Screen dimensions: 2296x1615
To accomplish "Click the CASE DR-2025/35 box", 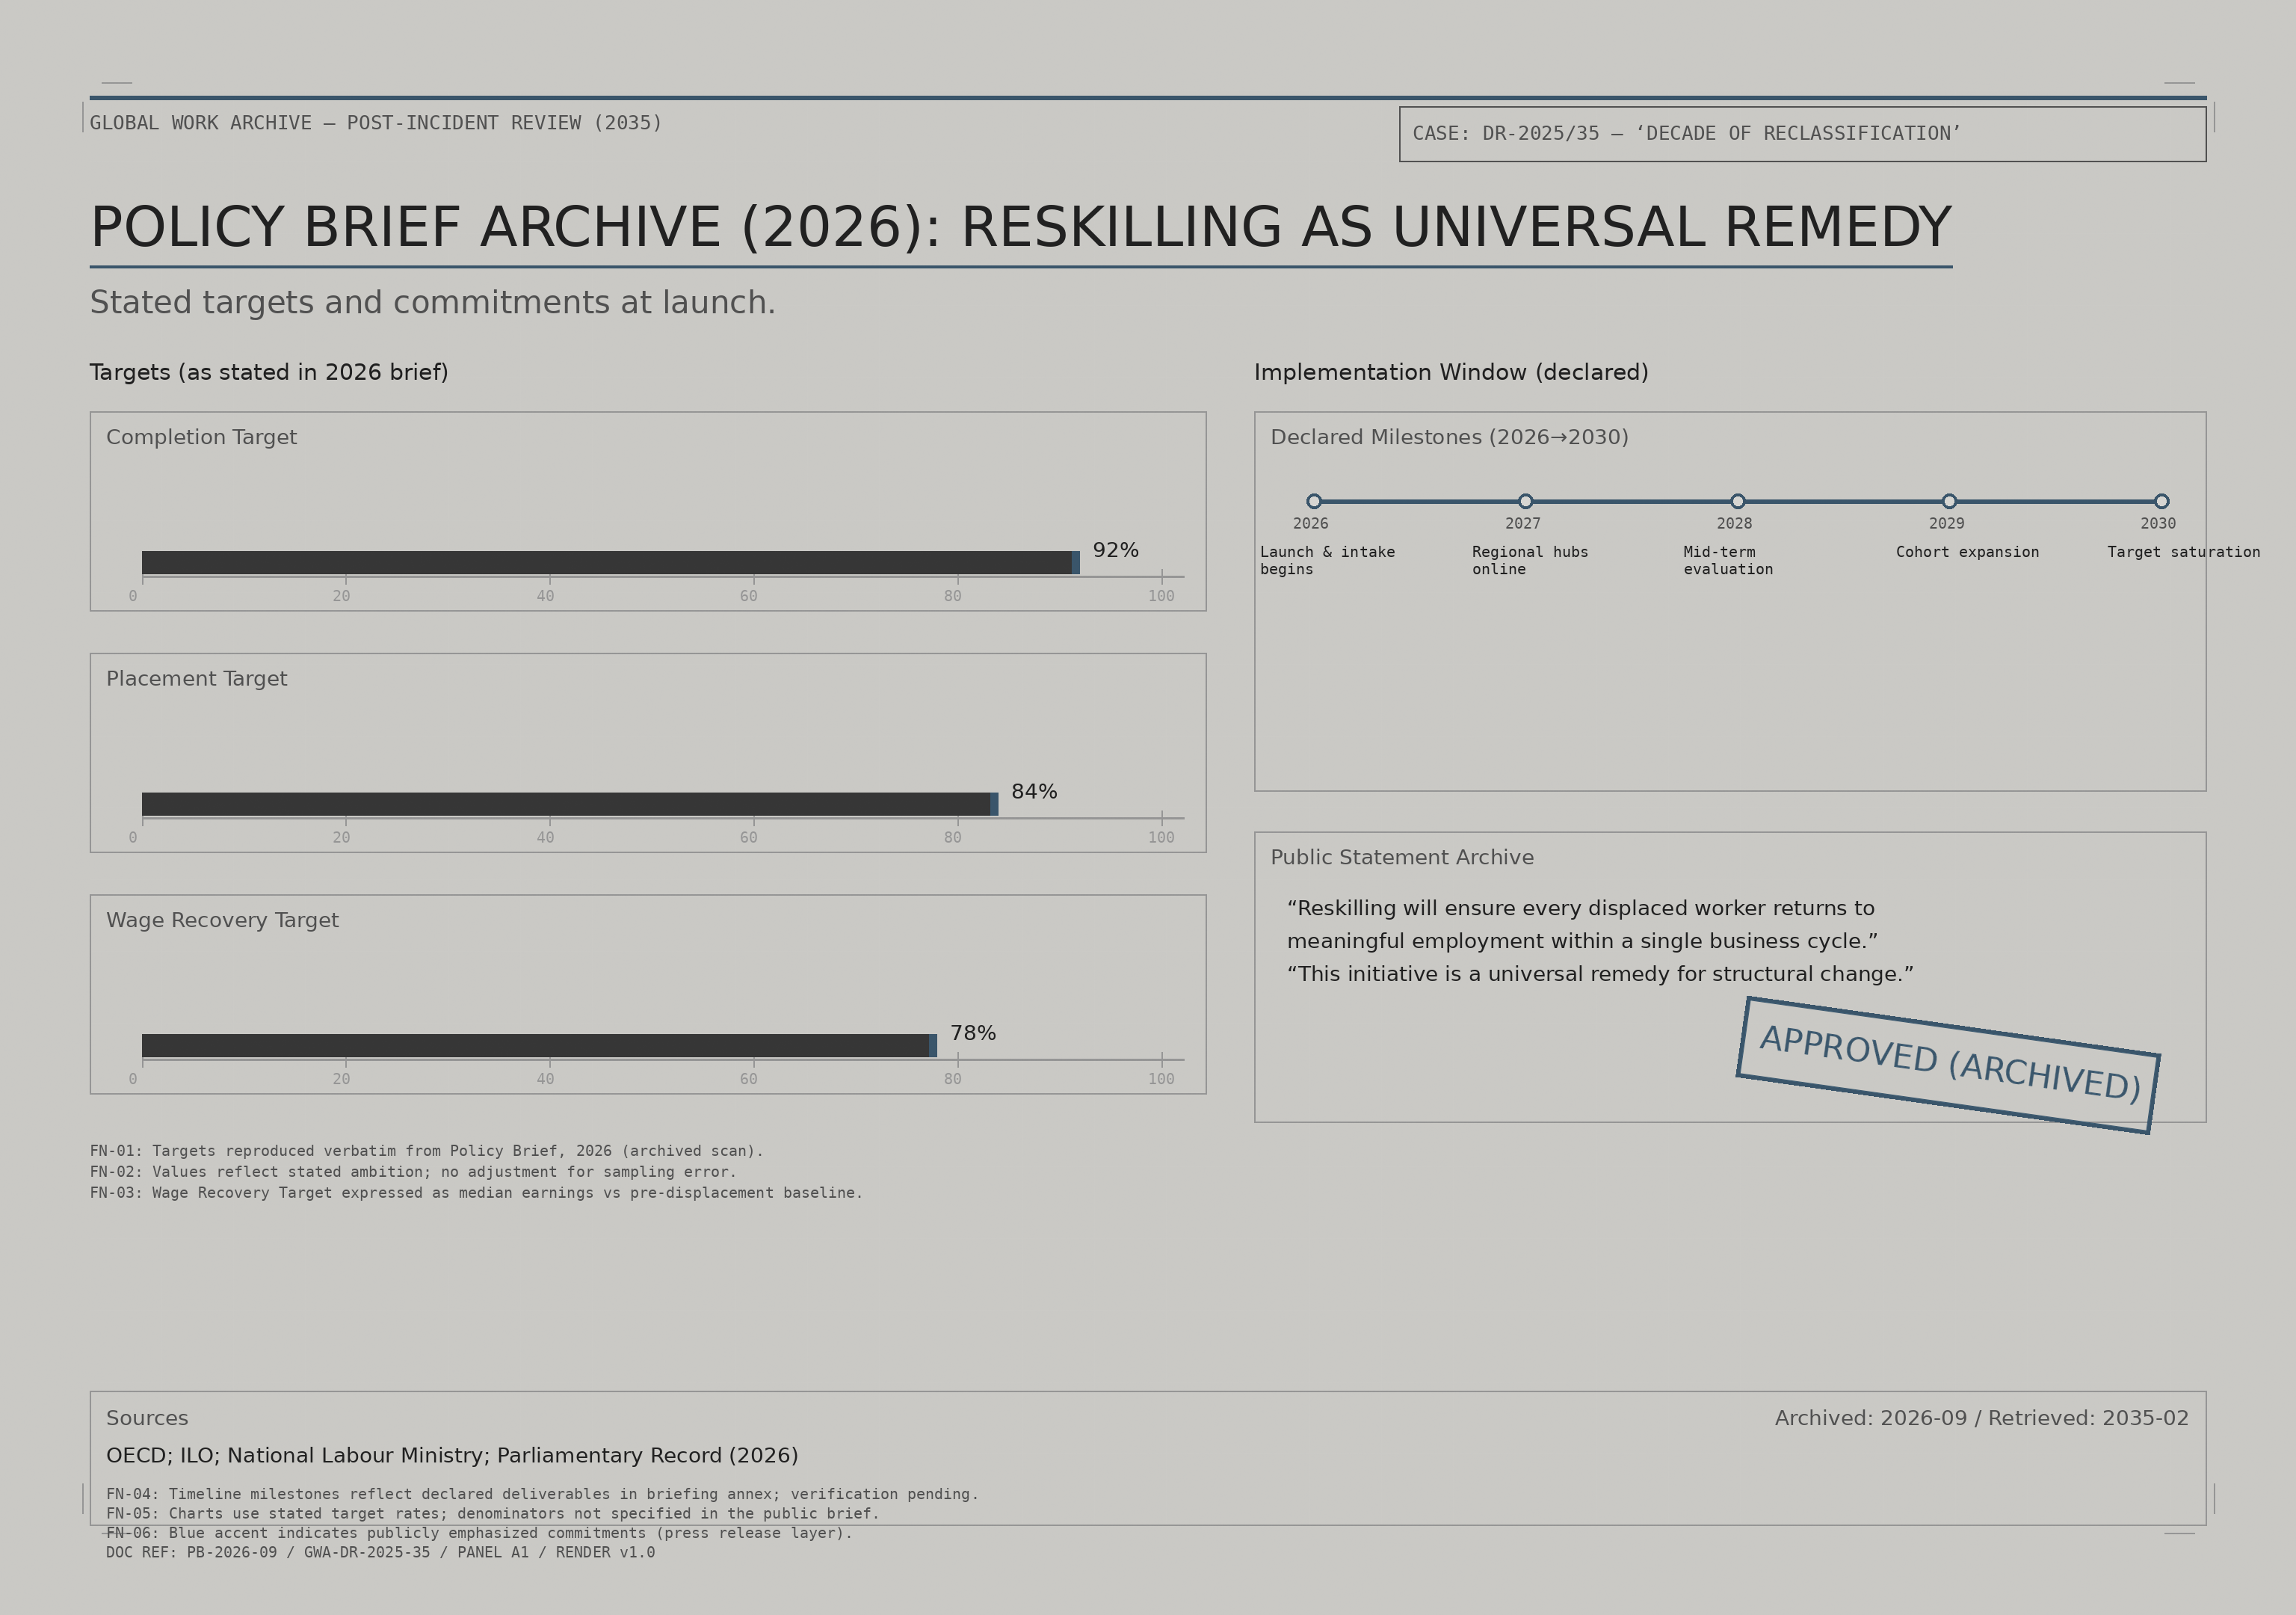I will click(1802, 134).
